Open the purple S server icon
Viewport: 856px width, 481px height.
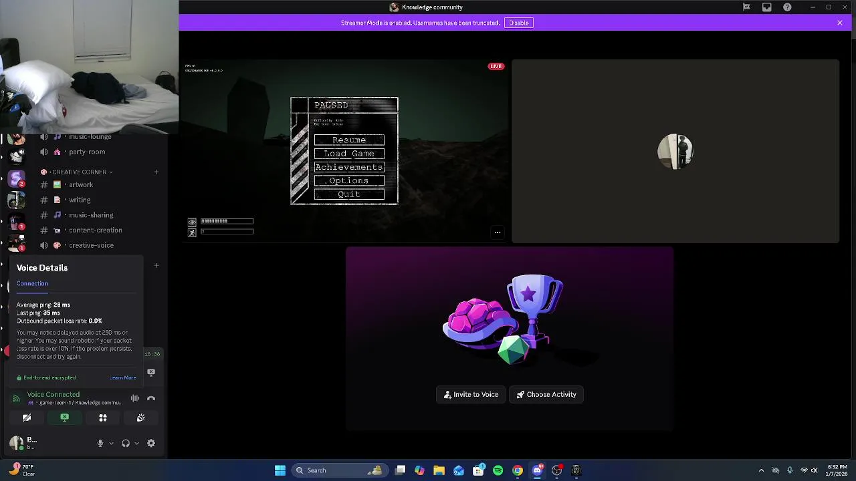pyautogui.click(x=16, y=178)
